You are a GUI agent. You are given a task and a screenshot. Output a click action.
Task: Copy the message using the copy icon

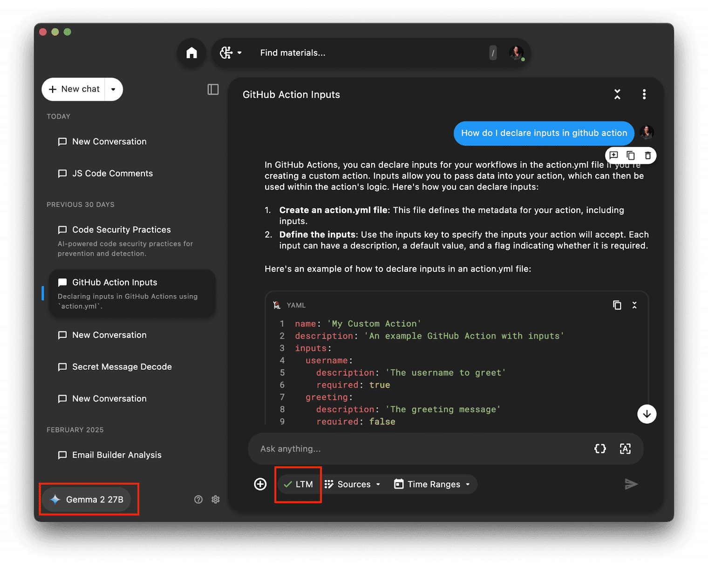tap(631, 155)
